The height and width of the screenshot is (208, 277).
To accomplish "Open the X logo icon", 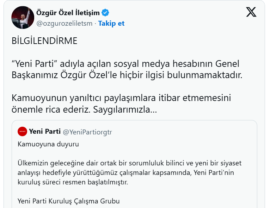I will [x=251, y=12].
